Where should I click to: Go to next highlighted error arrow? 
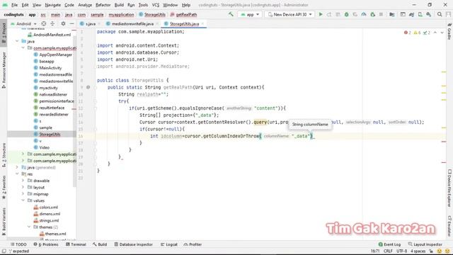click(442, 33)
